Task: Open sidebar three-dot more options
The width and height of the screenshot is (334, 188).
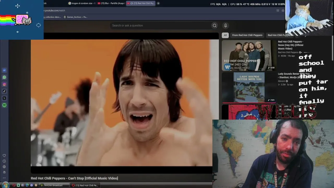Action: click(4, 178)
